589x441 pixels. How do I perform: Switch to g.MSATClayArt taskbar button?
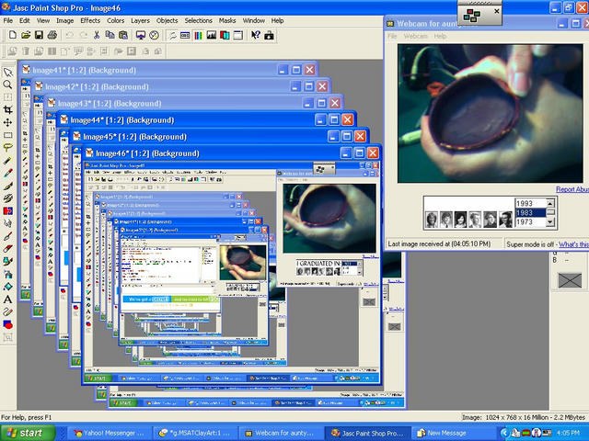195,433
